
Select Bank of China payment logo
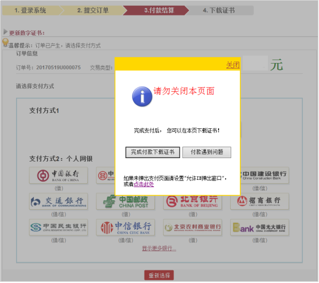59,175
